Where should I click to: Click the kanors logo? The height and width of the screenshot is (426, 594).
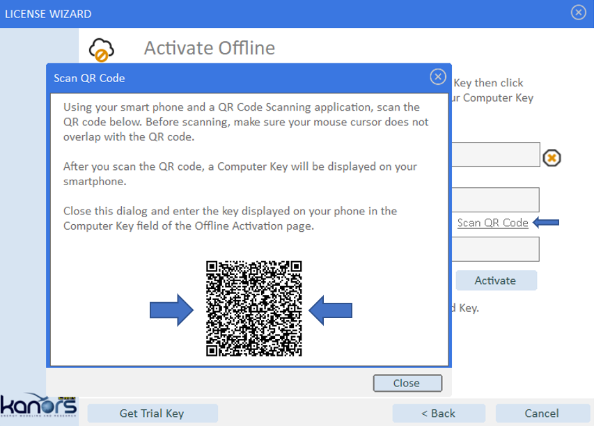click(x=38, y=405)
